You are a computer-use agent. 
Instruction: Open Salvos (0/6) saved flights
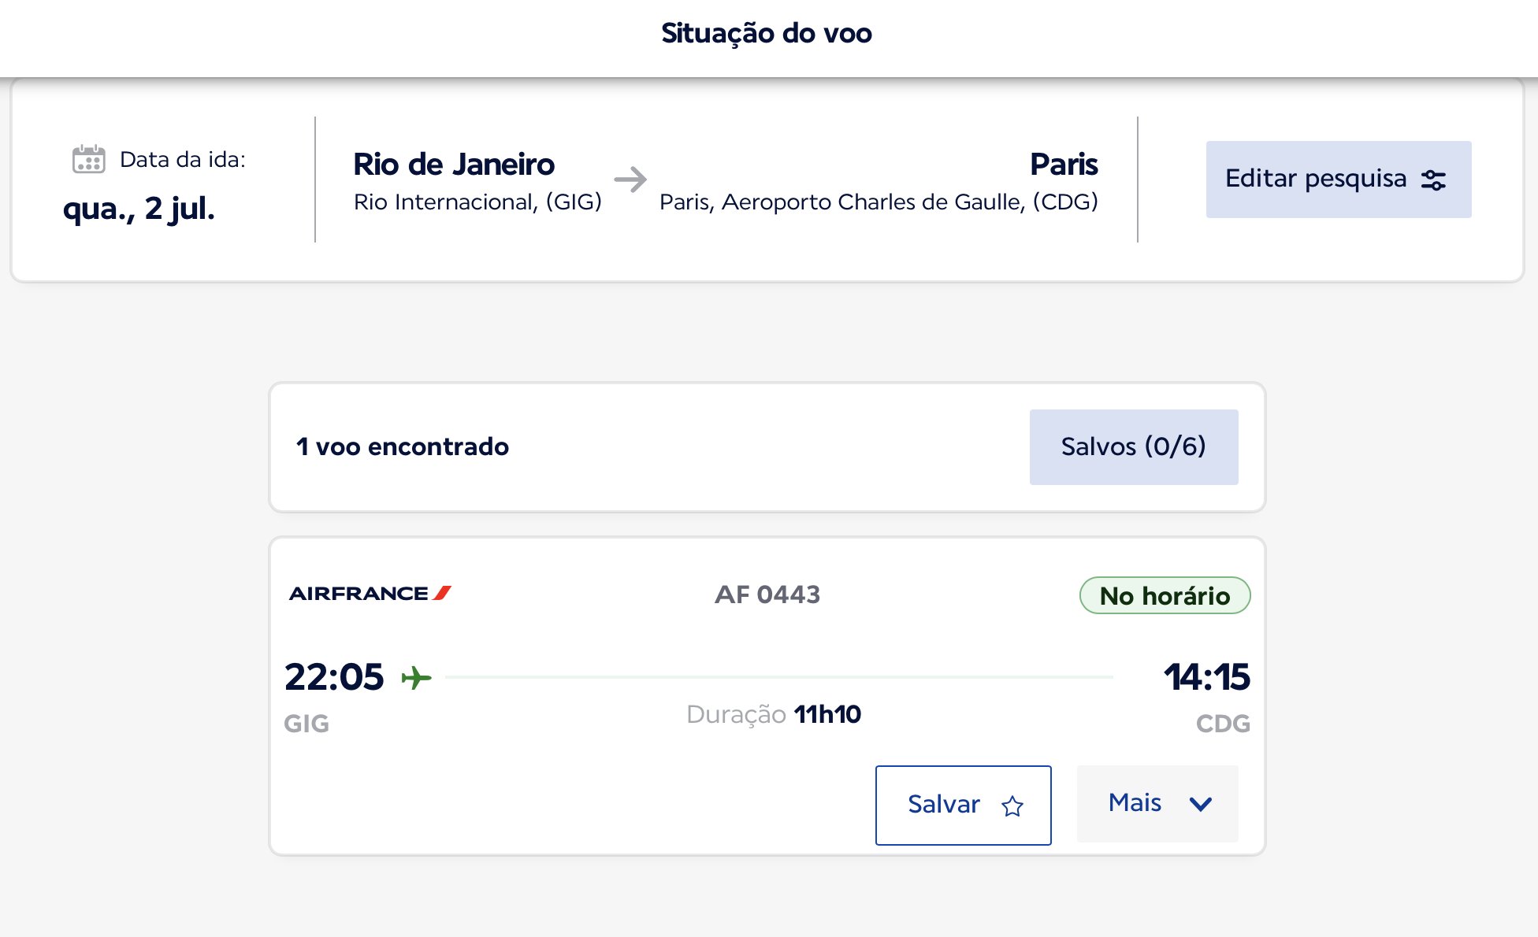coord(1134,446)
